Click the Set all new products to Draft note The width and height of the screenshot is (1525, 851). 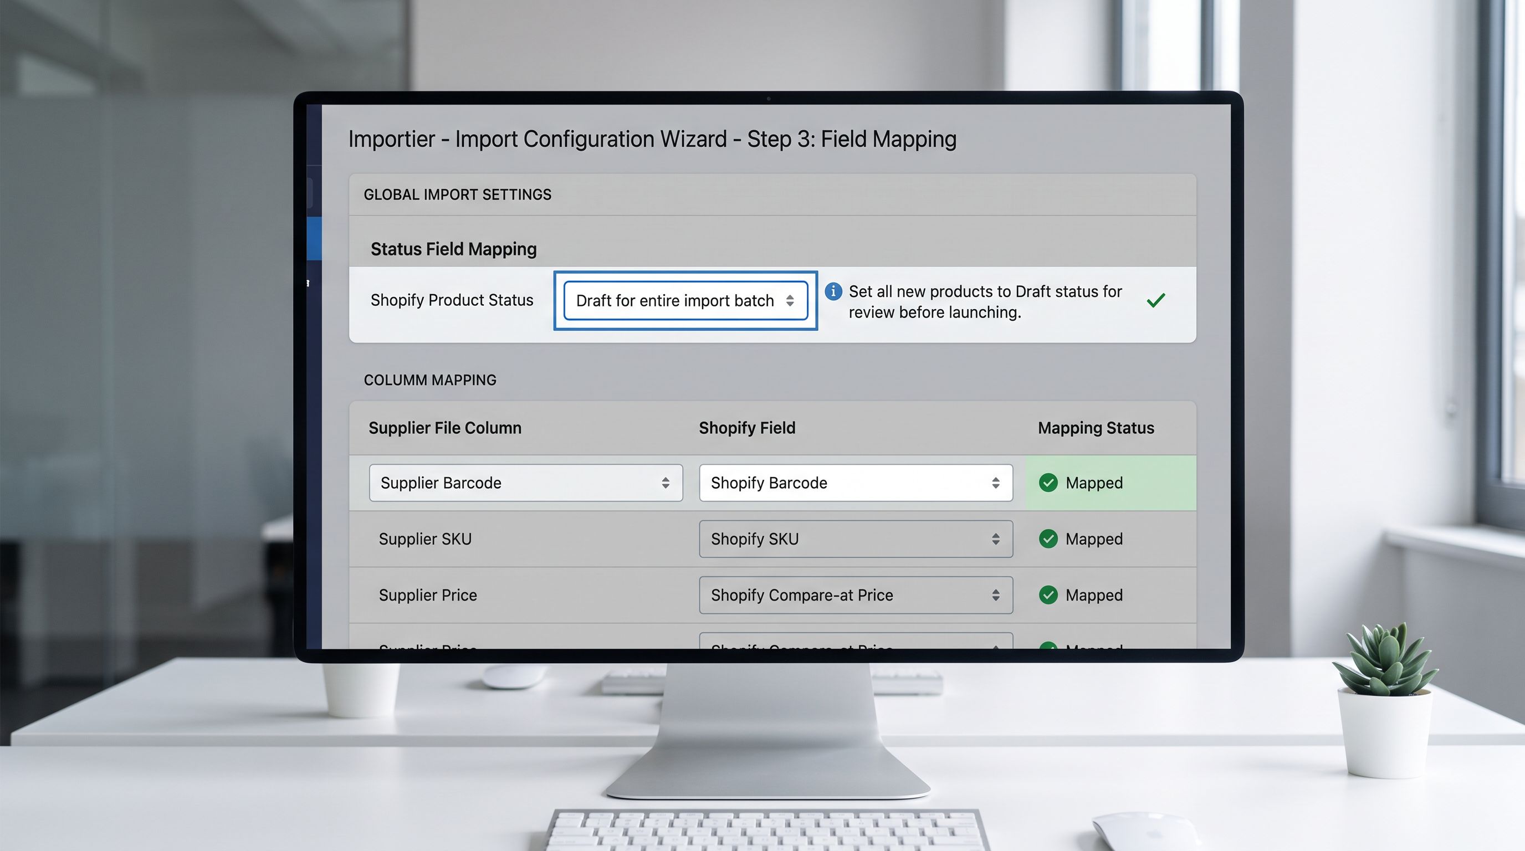[985, 302]
